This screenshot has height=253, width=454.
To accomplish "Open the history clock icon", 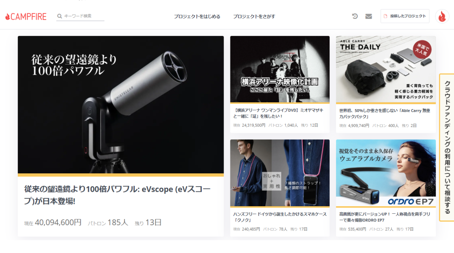I will pyautogui.click(x=355, y=16).
